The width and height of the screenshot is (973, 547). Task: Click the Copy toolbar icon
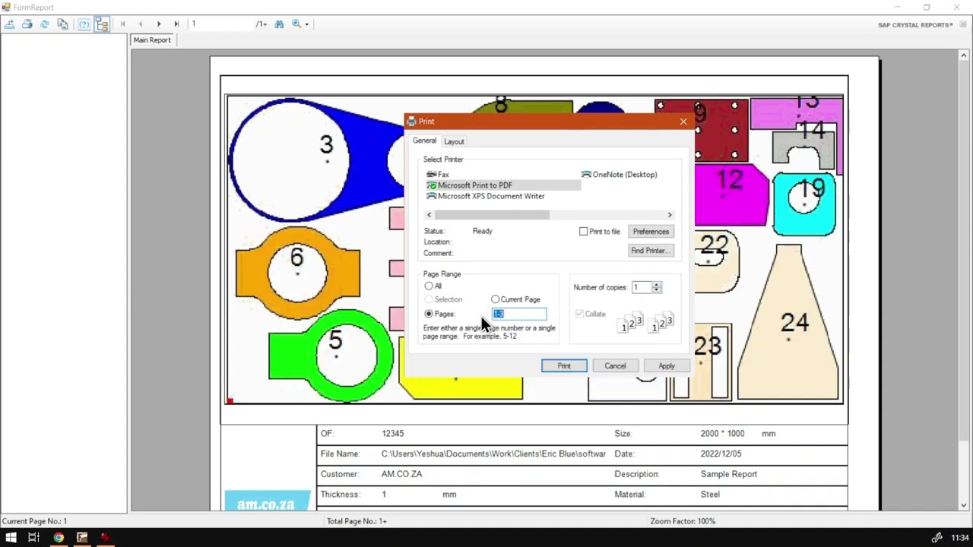tap(63, 24)
